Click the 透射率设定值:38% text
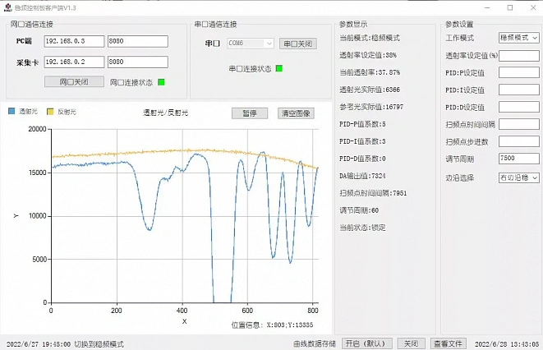 coord(368,55)
